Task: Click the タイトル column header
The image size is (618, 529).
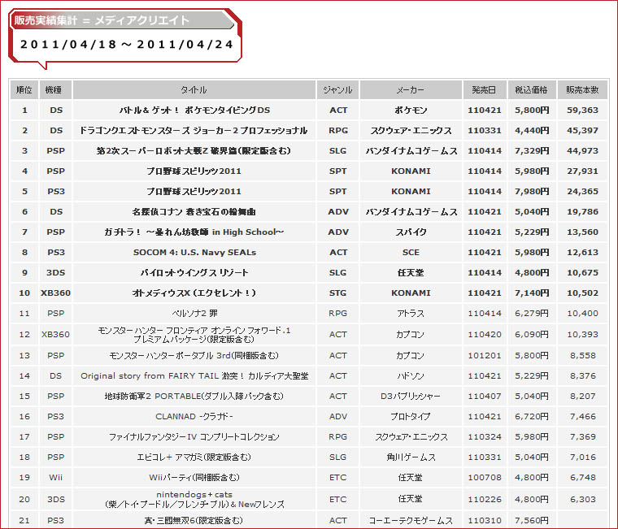Action: (x=194, y=90)
